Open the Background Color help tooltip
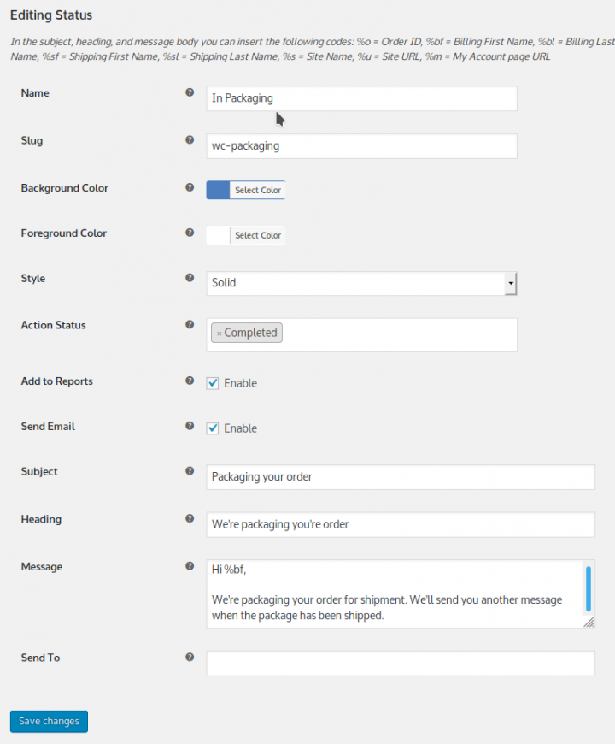The width and height of the screenshot is (615, 744). 189,186
